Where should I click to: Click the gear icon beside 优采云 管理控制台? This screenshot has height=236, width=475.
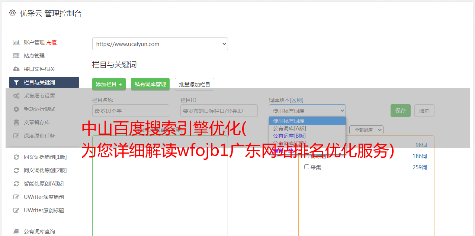tap(13, 13)
